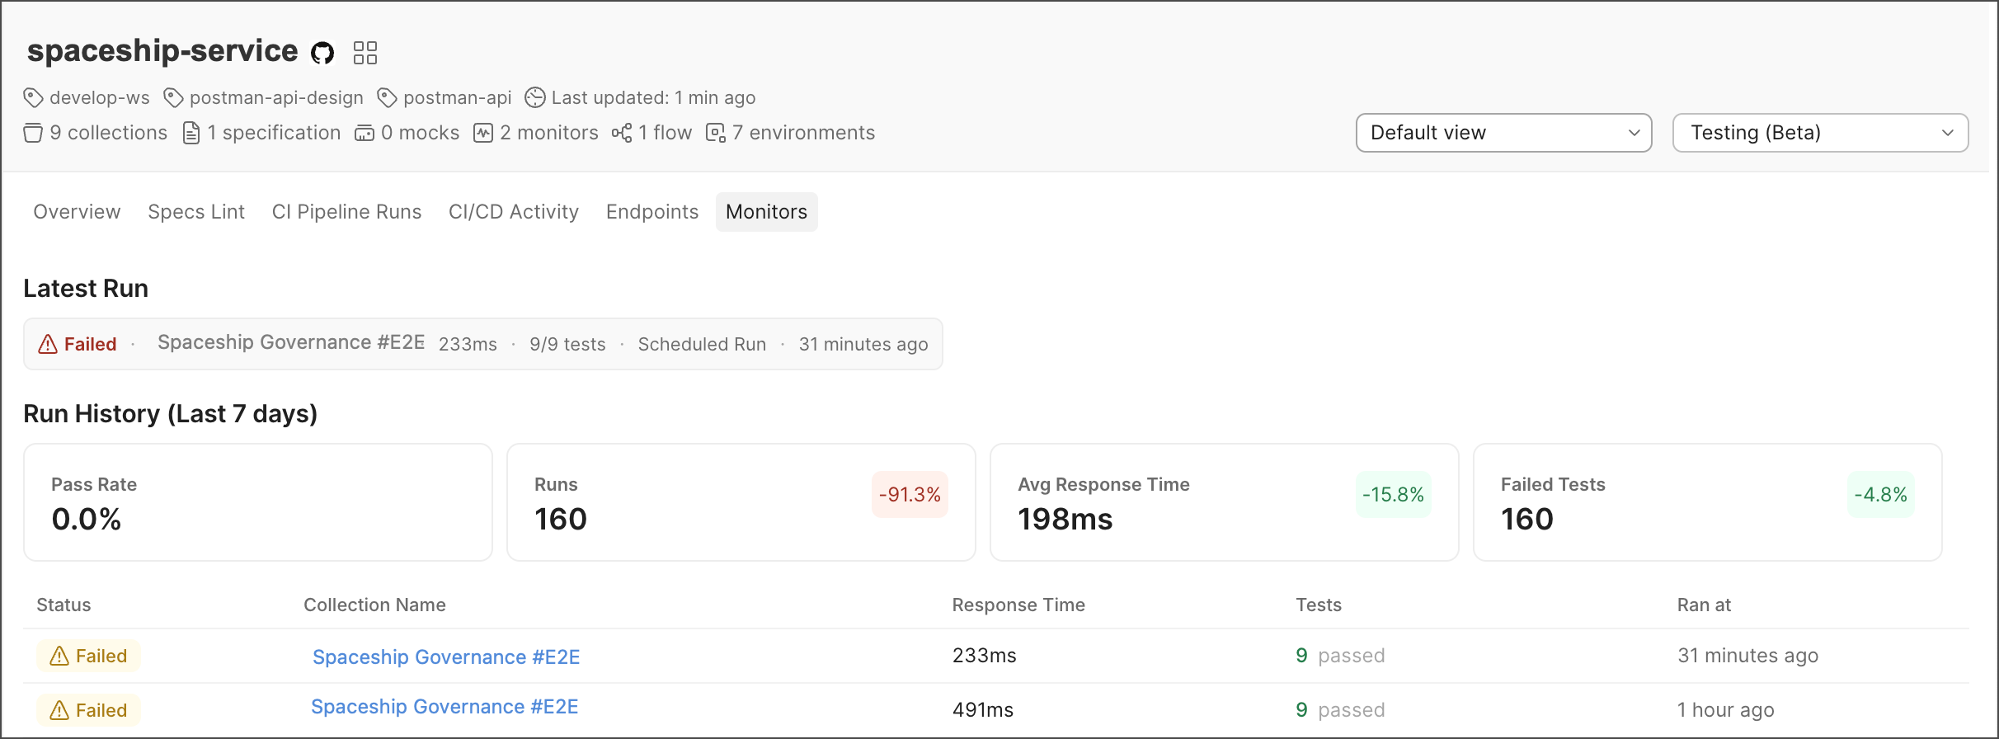The image size is (1999, 739).
Task: Click the warning icon in the 1 hour ago row
Action: pyautogui.click(x=59, y=710)
